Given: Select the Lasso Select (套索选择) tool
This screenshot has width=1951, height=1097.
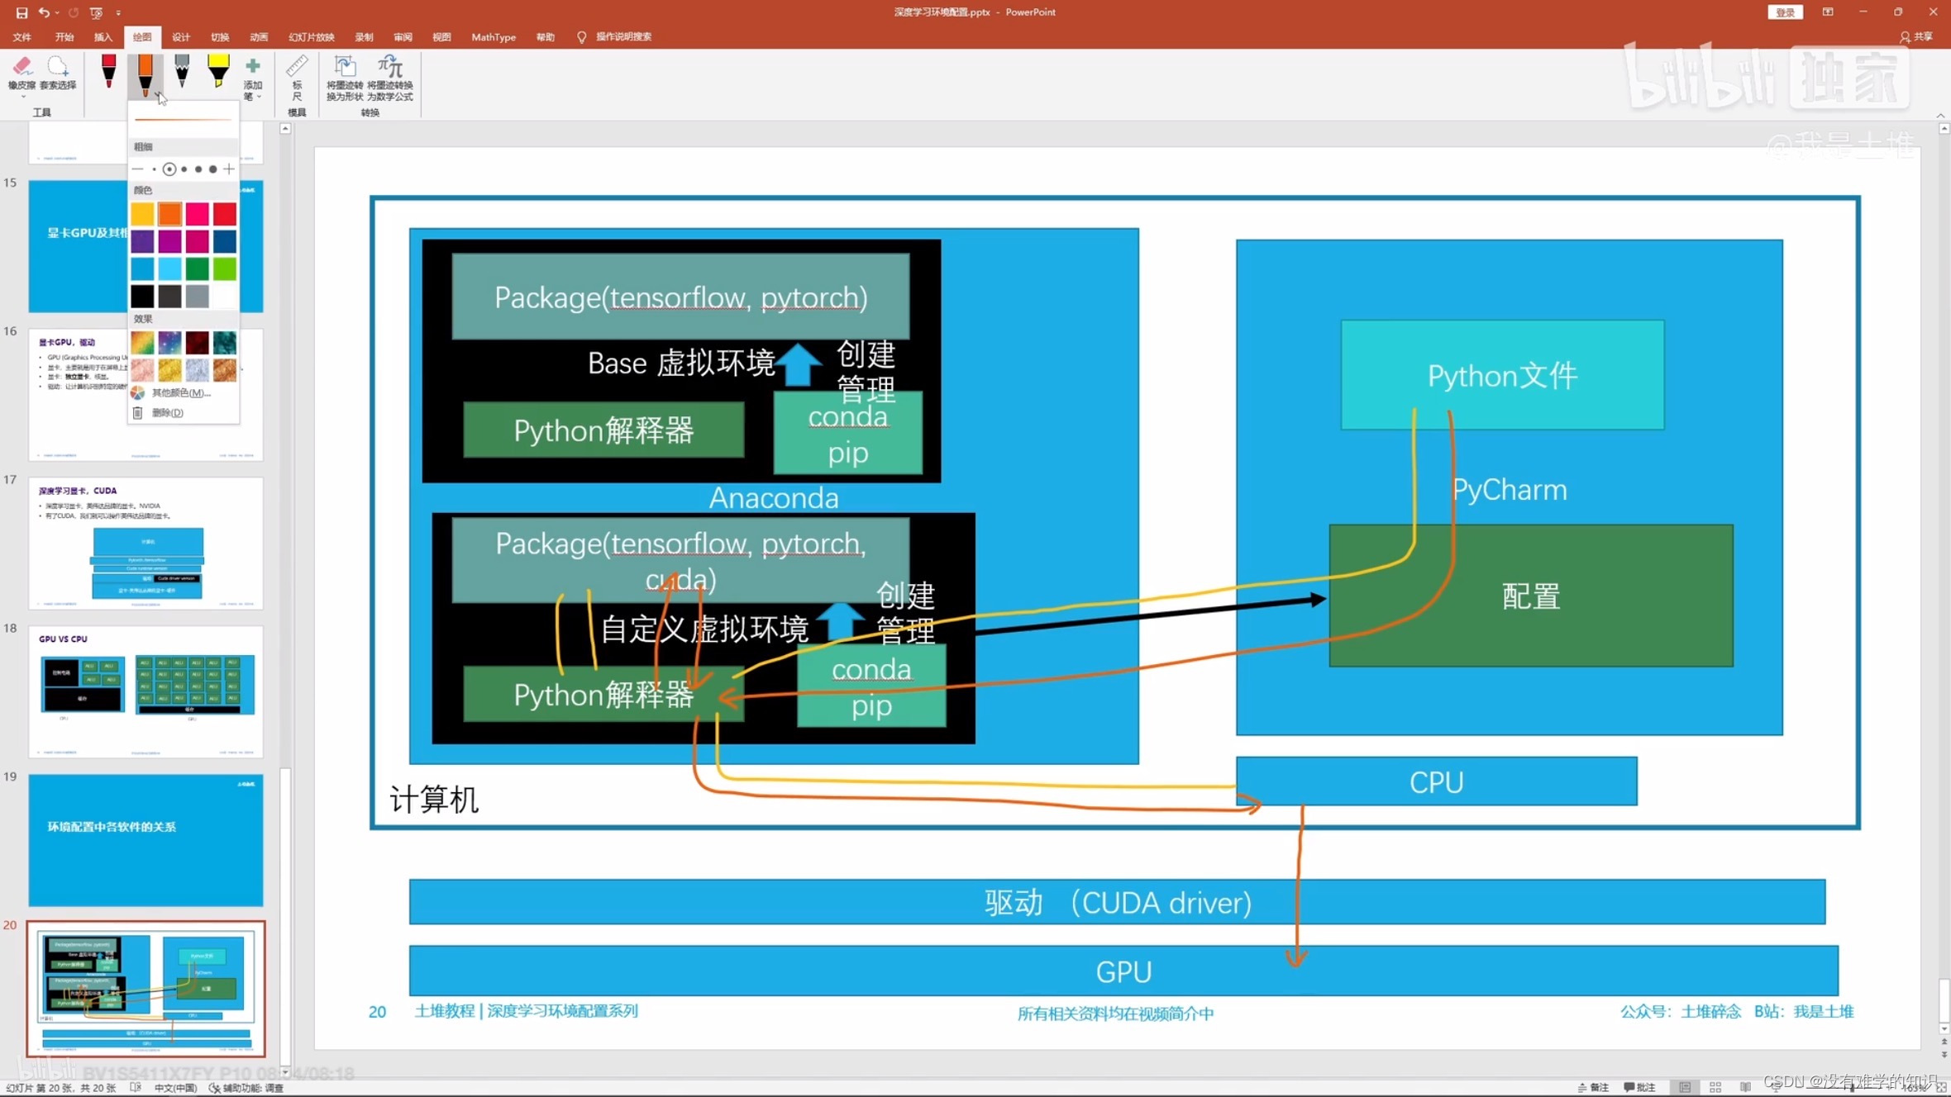Looking at the screenshot, I should 58,73.
